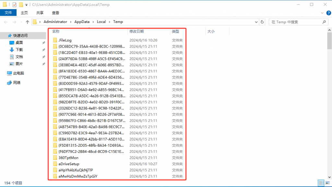Select 此电脑 in the navigation pane

[18, 73]
